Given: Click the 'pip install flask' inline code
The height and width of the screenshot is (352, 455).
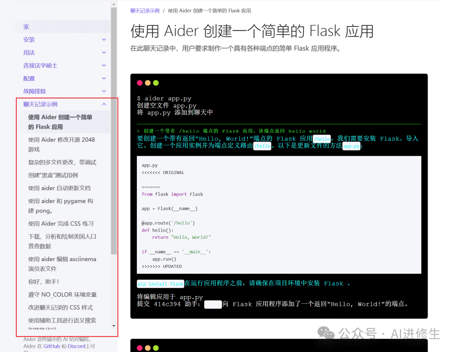Looking at the screenshot, I should pyautogui.click(x=161, y=284).
